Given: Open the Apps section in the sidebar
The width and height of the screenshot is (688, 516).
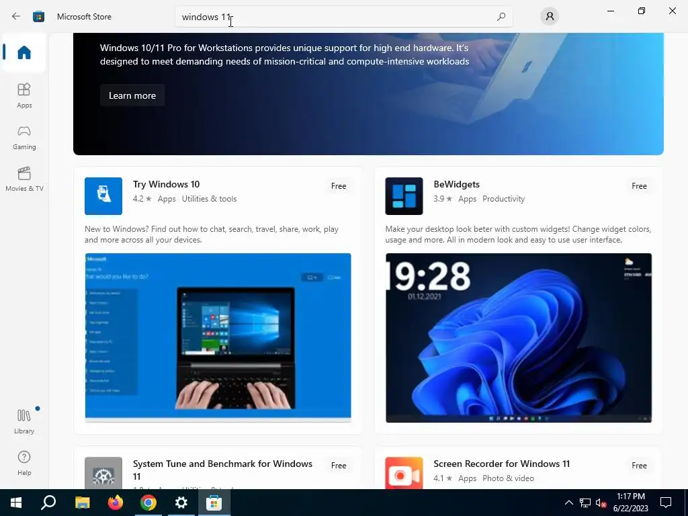Looking at the screenshot, I should [24, 95].
